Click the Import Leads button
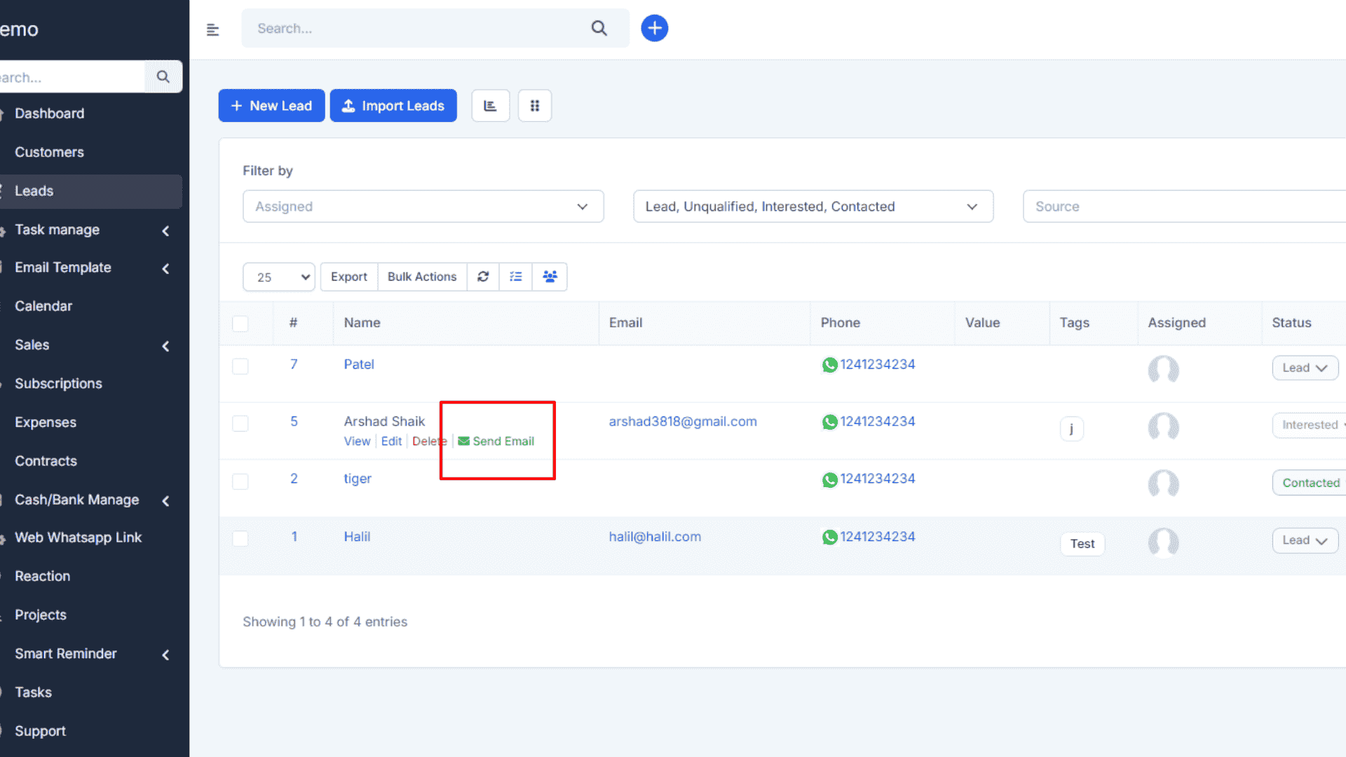Image resolution: width=1346 pixels, height=757 pixels. click(x=393, y=106)
